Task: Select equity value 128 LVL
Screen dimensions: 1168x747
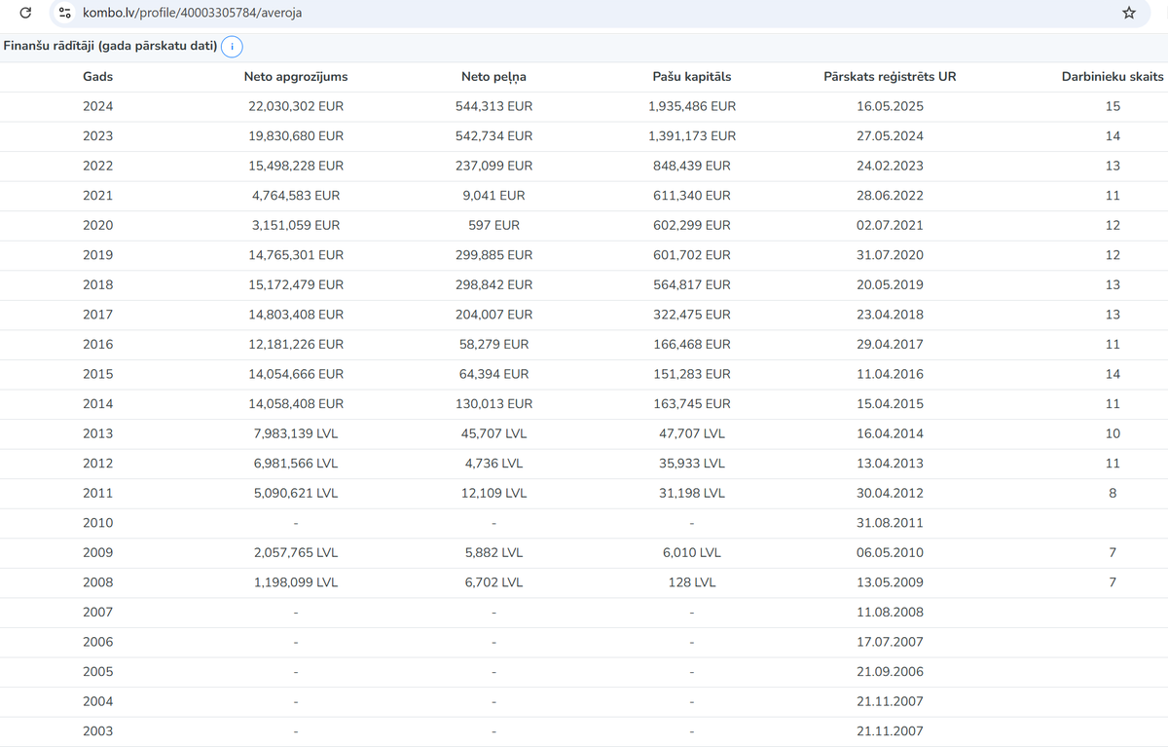Action: [692, 582]
